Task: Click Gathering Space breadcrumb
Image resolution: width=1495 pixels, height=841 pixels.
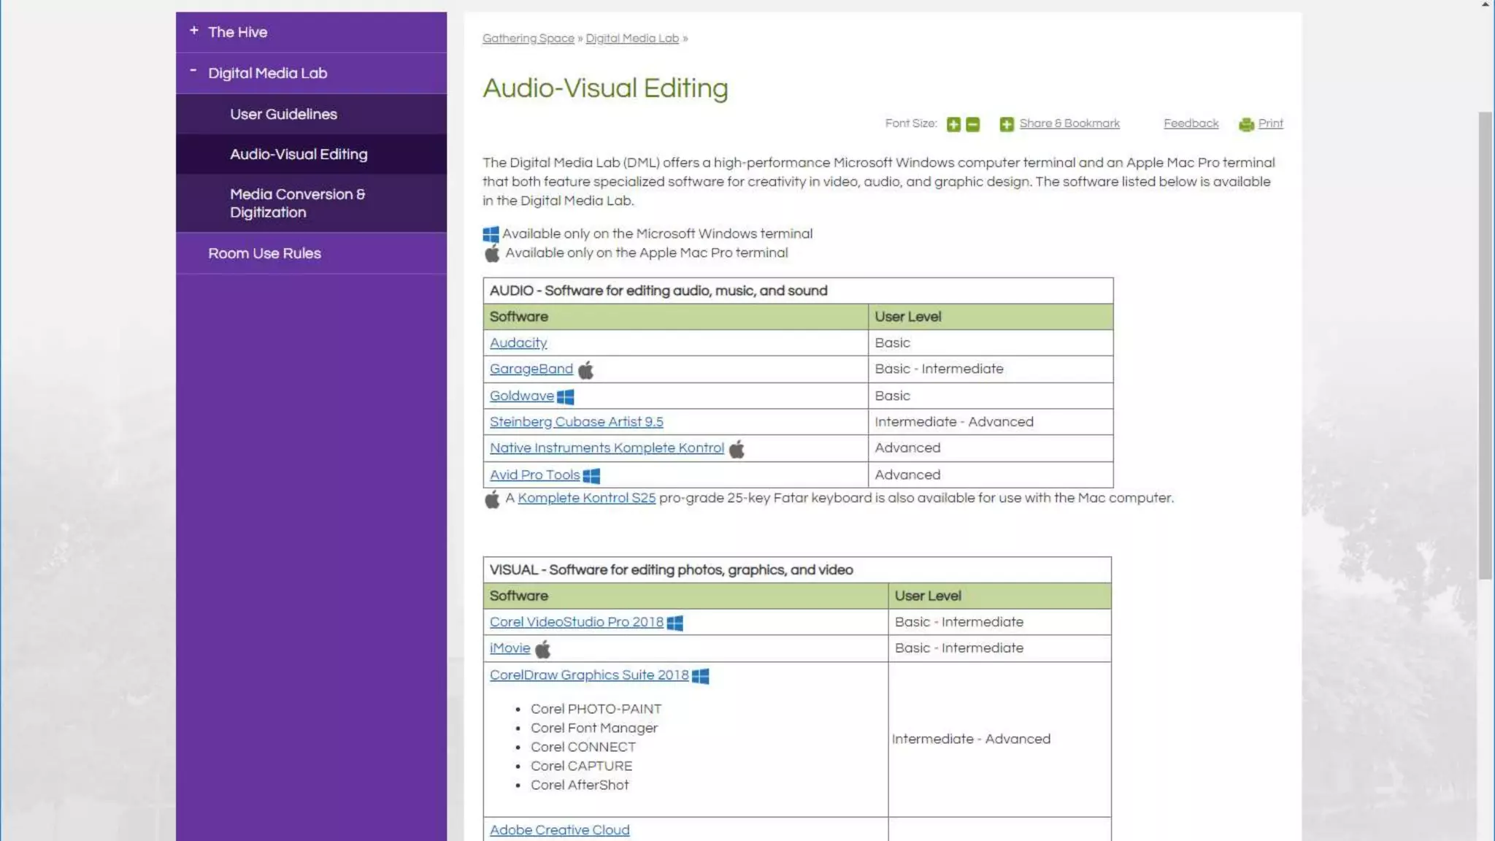Action: [x=528, y=38]
